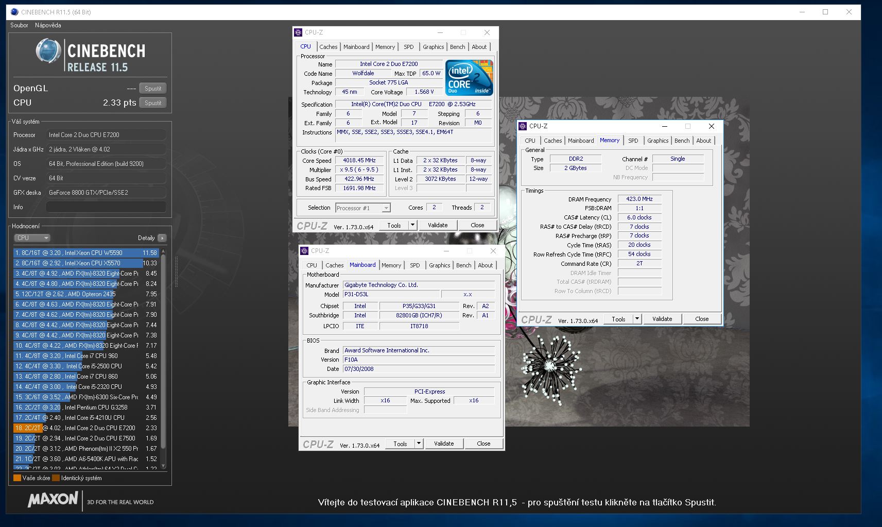Click Tools button in CPU-Z processor window
Screen dimensions: 882x527
(x=394, y=225)
